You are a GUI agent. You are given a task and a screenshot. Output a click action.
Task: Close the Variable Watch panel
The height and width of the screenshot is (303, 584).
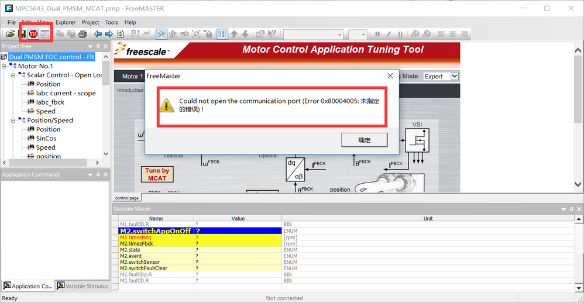click(x=579, y=209)
